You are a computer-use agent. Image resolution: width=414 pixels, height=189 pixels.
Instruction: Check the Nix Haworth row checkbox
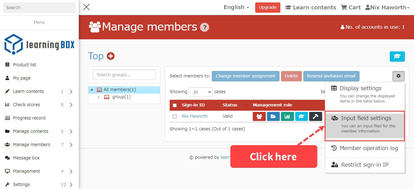[175, 116]
